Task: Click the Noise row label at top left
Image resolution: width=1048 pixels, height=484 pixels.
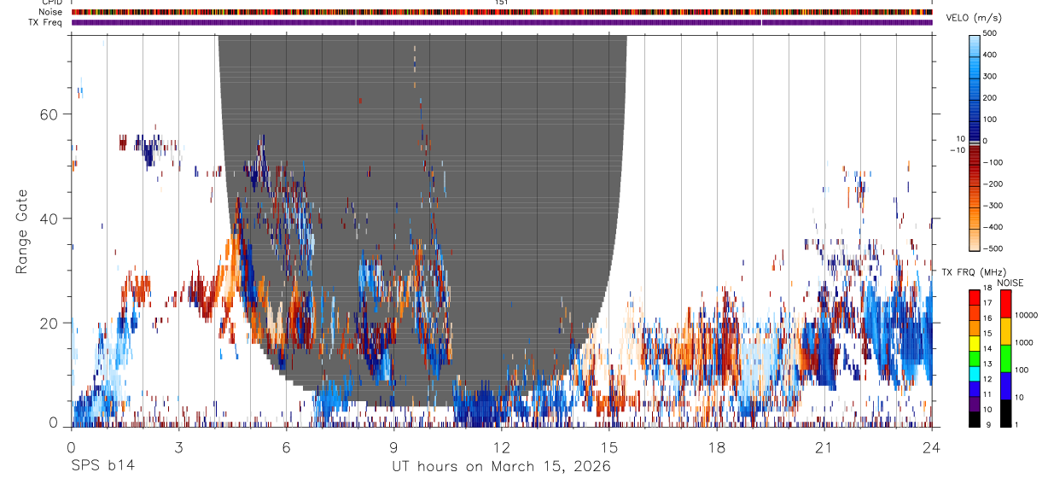Action: pyautogui.click(x=51, y=12)
